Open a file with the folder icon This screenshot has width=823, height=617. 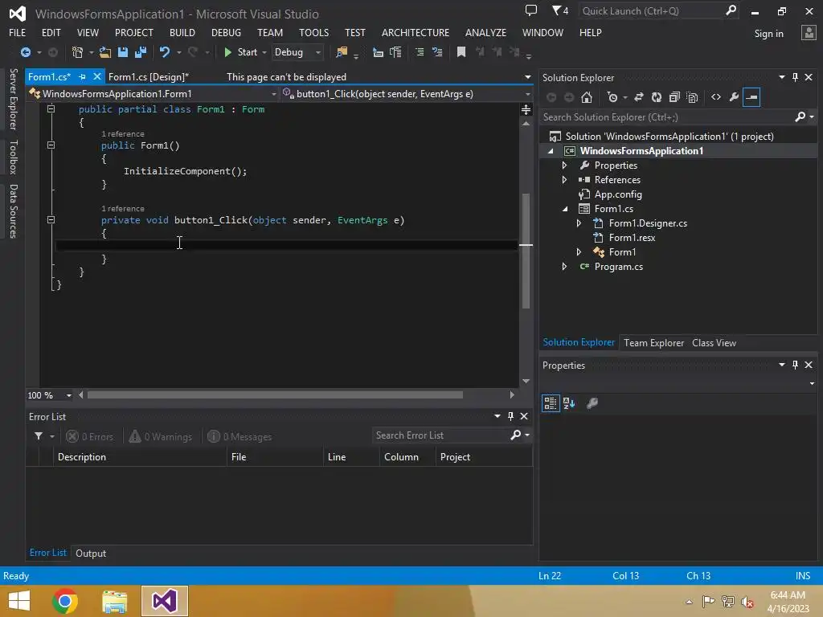tap(105, 52)
